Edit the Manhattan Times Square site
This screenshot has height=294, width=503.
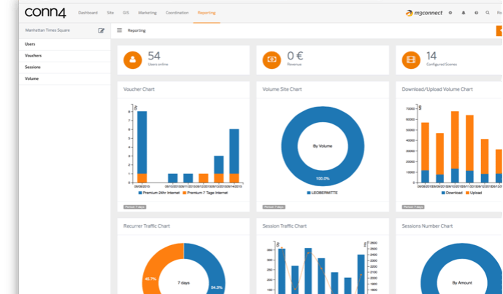pos(101,30)
